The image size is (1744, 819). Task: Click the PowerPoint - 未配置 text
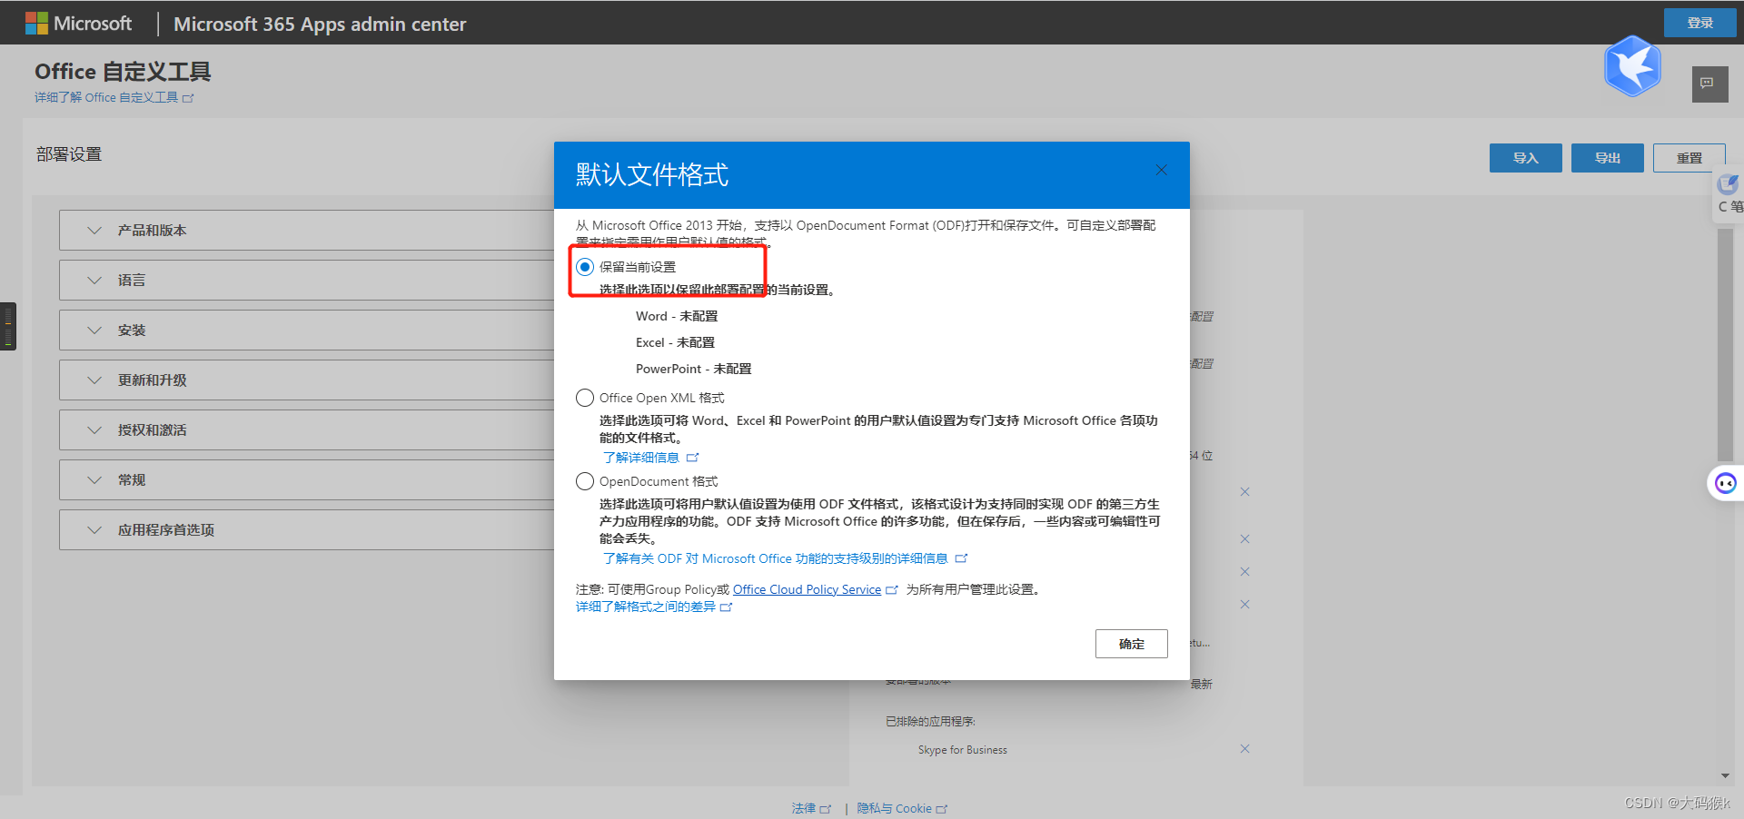tap(693, 369)
